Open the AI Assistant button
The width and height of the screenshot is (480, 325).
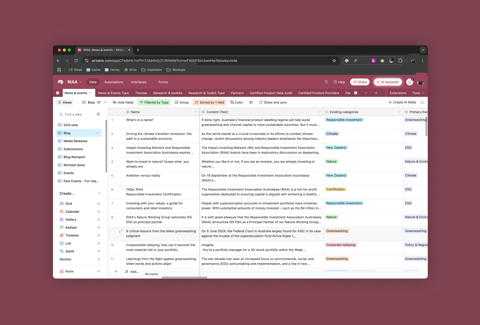388,82
